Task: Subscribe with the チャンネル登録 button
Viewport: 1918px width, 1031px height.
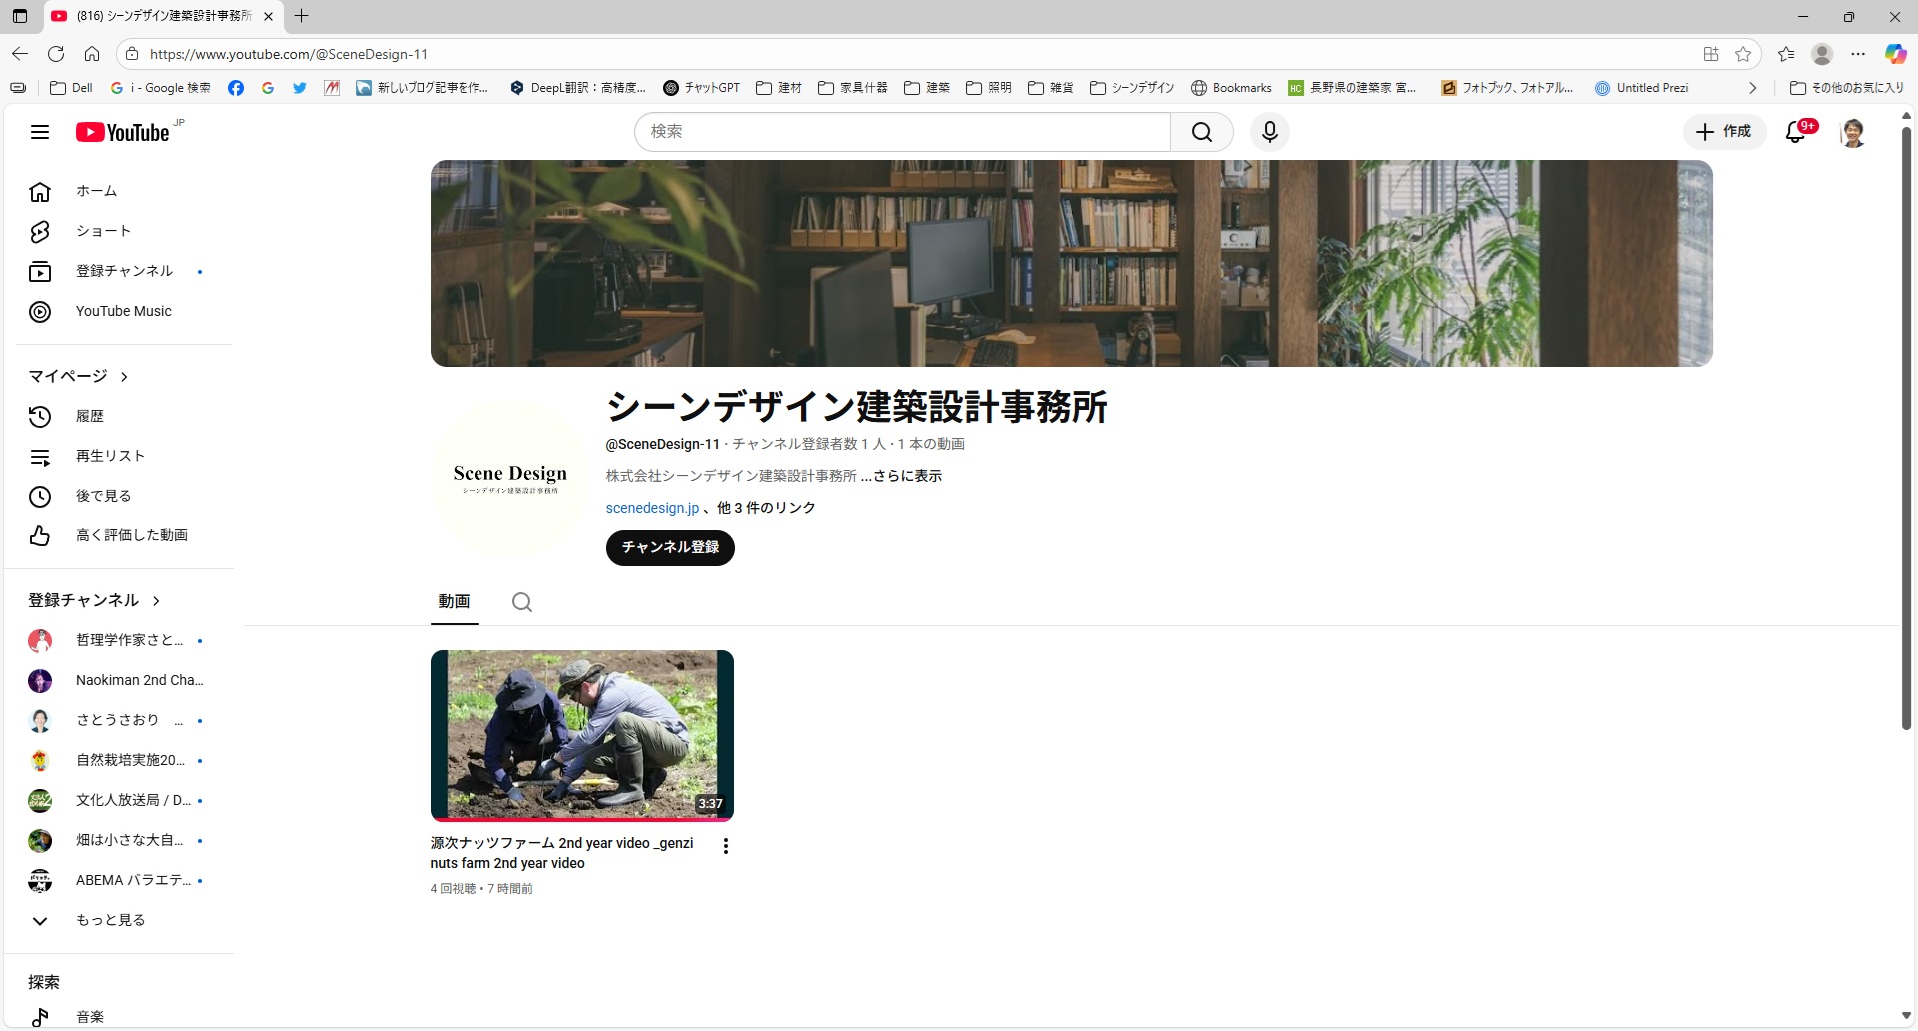Action: (670, 547)
